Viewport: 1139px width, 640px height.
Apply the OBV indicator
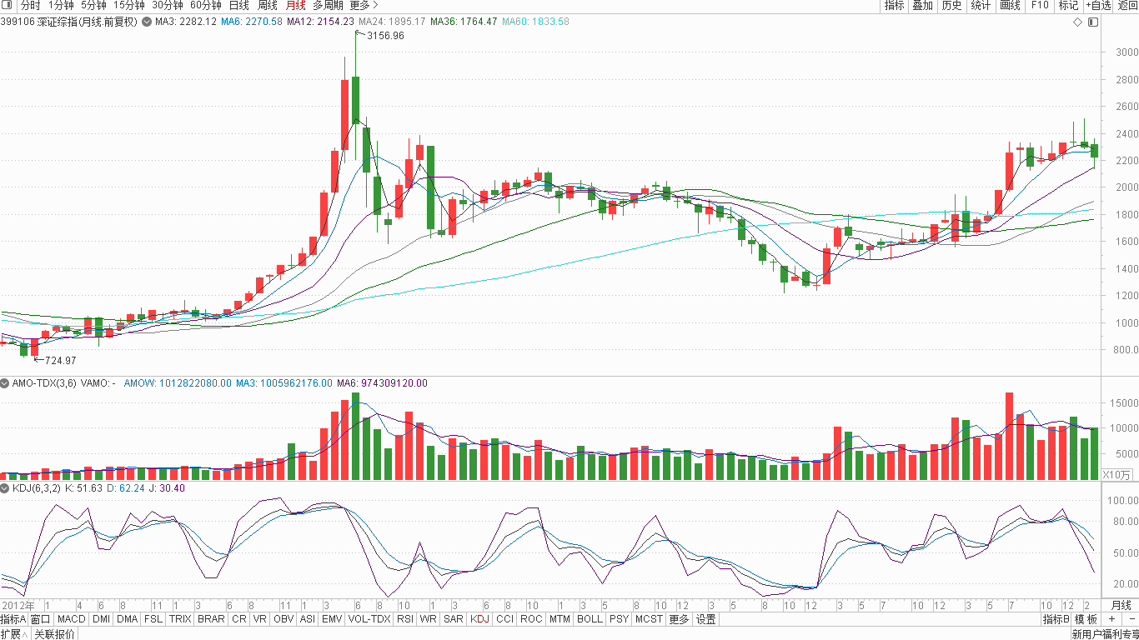[283, 619]
